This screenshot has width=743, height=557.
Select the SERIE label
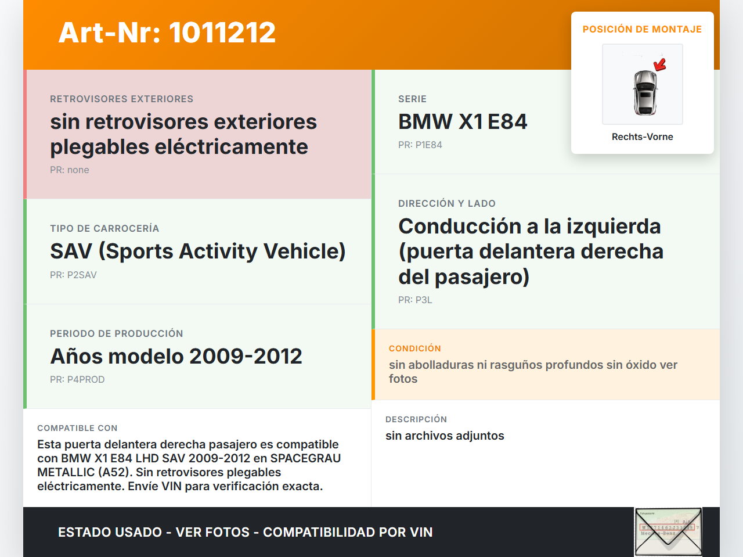click(x=413, y=99)
